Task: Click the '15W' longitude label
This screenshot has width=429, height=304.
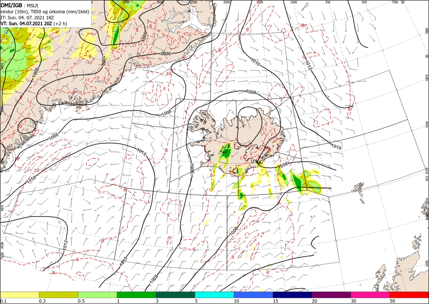Action: click(x=260, y=2)
